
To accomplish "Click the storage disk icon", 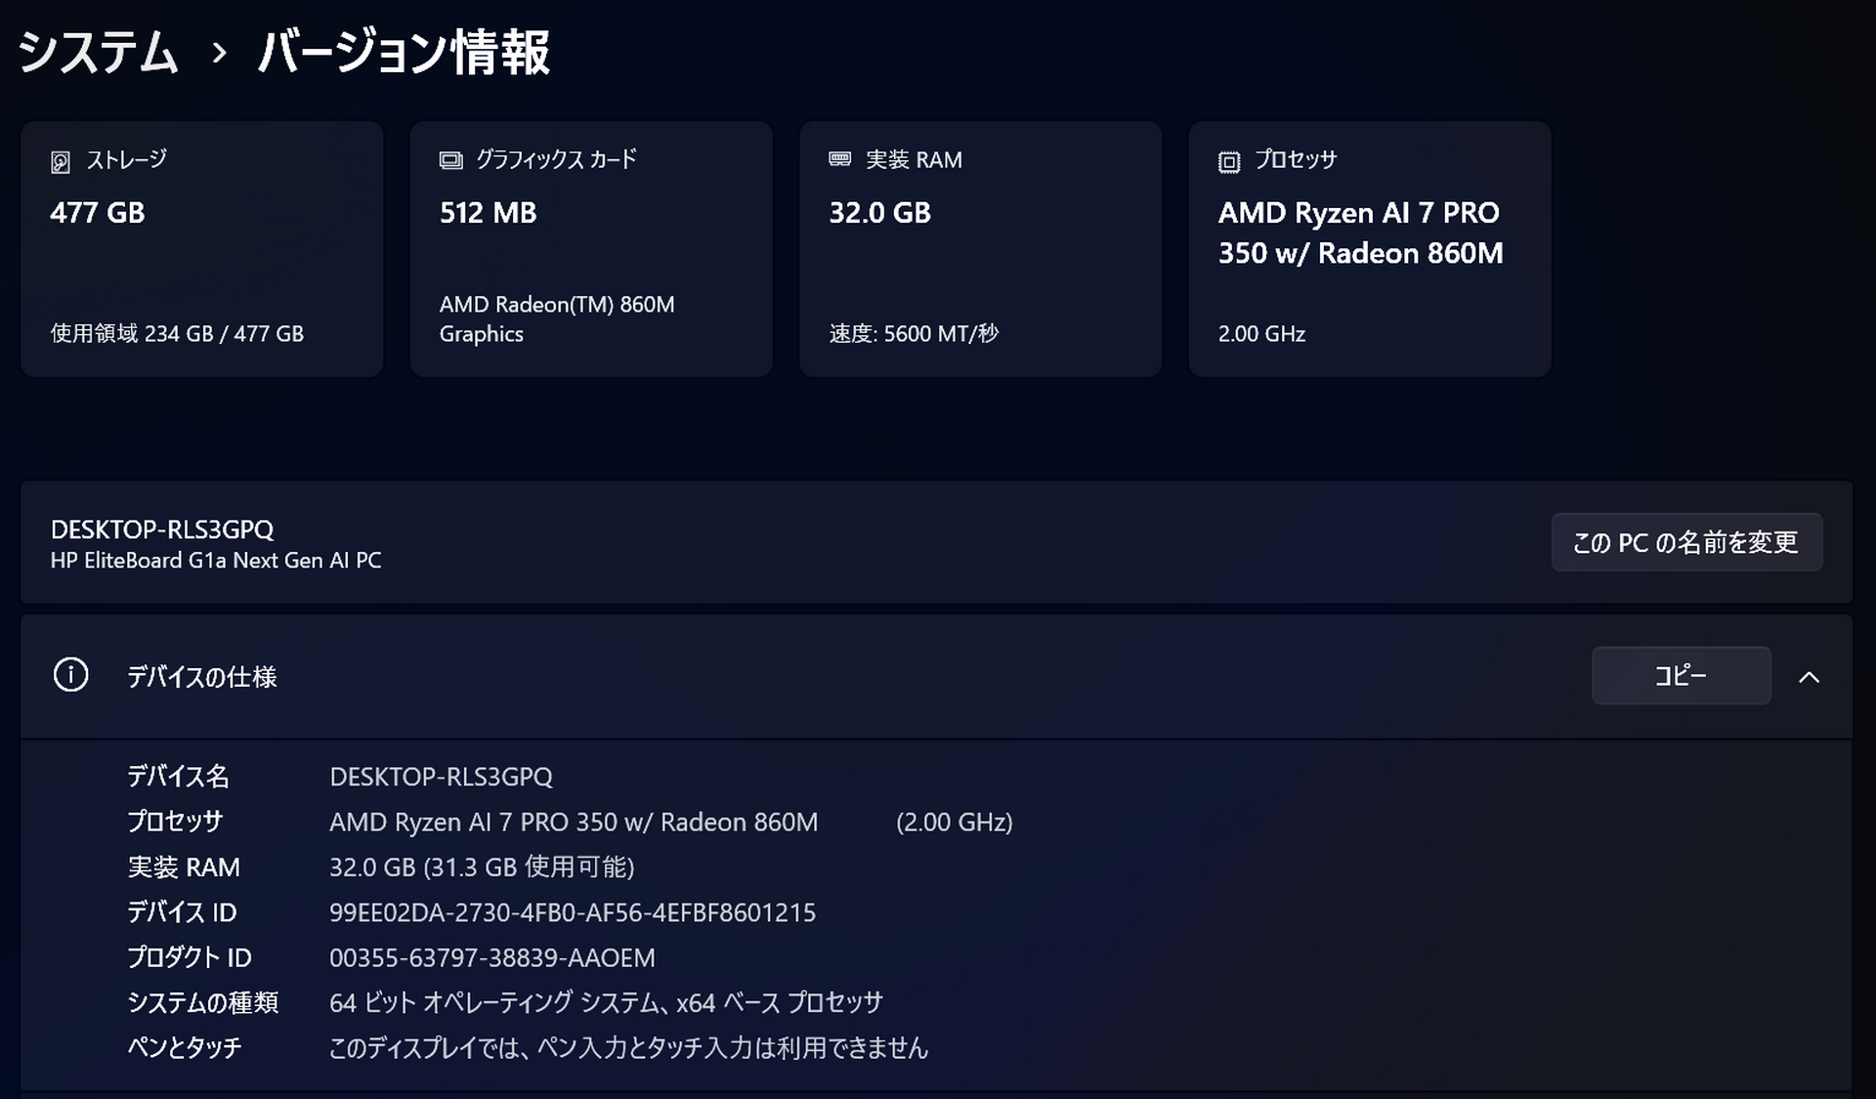I will click(61, 162).
